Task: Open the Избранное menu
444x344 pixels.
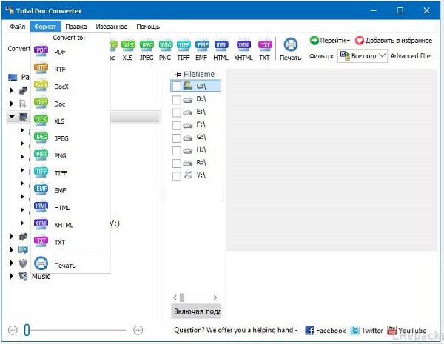Action: click(x=112, y=27)
